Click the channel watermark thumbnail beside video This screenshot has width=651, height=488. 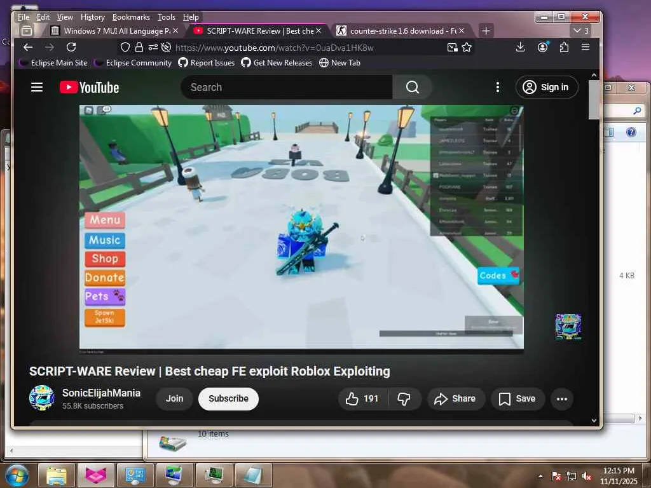tap(568, 327)
